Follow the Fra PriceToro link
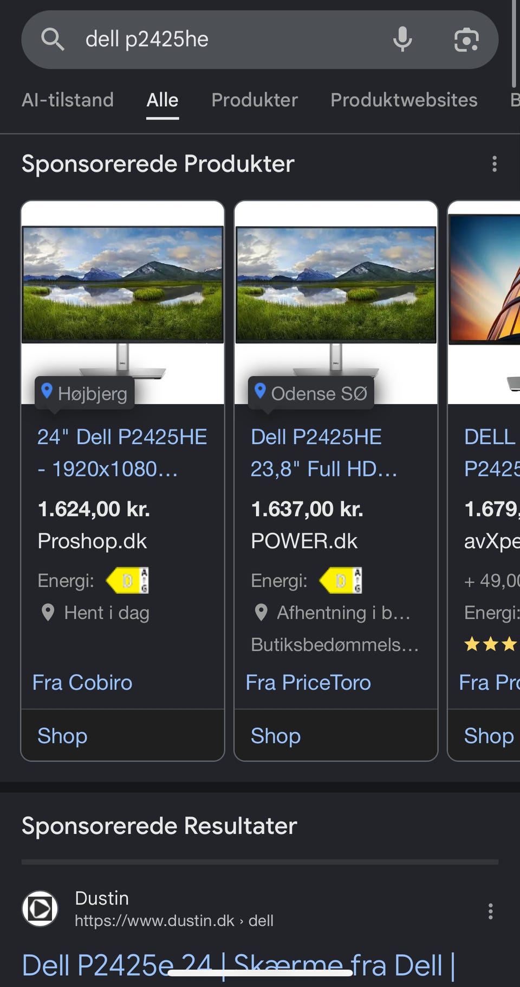The width and height of the screenshot is (520, 987). tap(308, 682)
